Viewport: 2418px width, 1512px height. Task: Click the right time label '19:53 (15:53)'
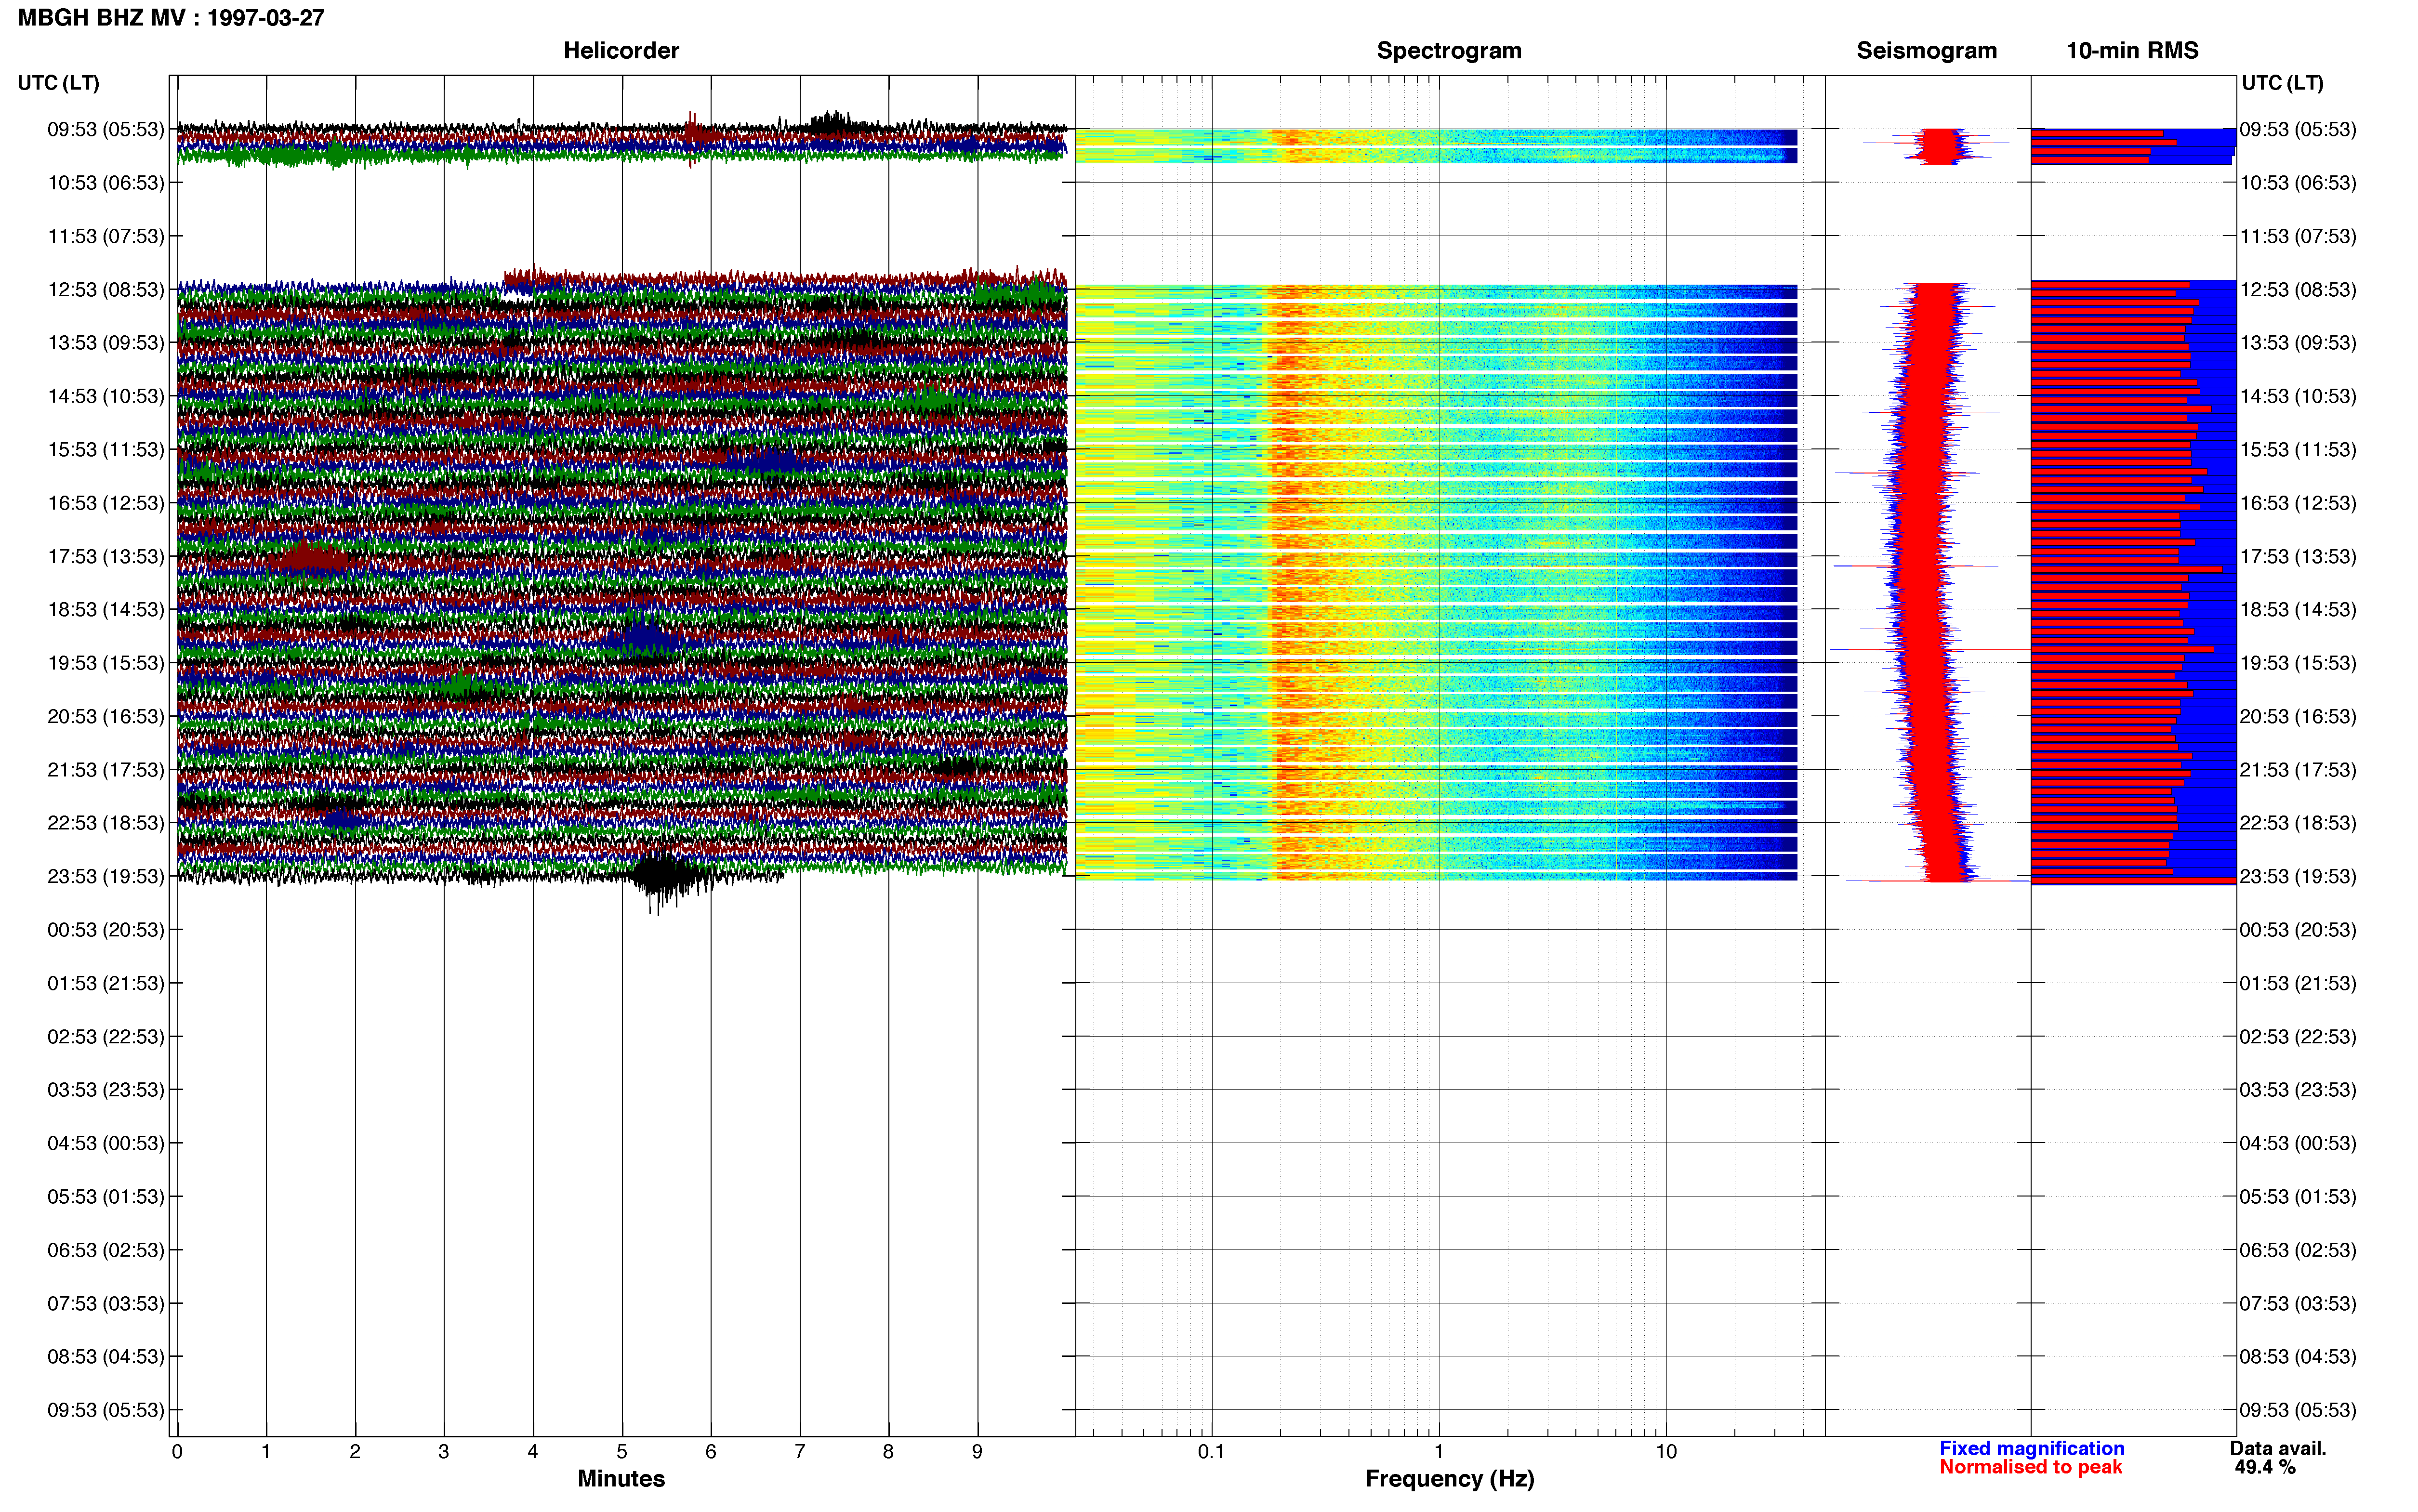2298,663
